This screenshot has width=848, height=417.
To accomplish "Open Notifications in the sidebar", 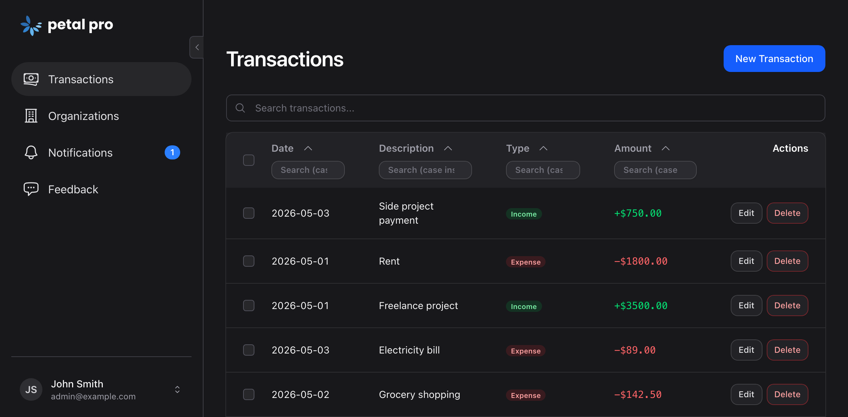I will [x=101, y=152].
